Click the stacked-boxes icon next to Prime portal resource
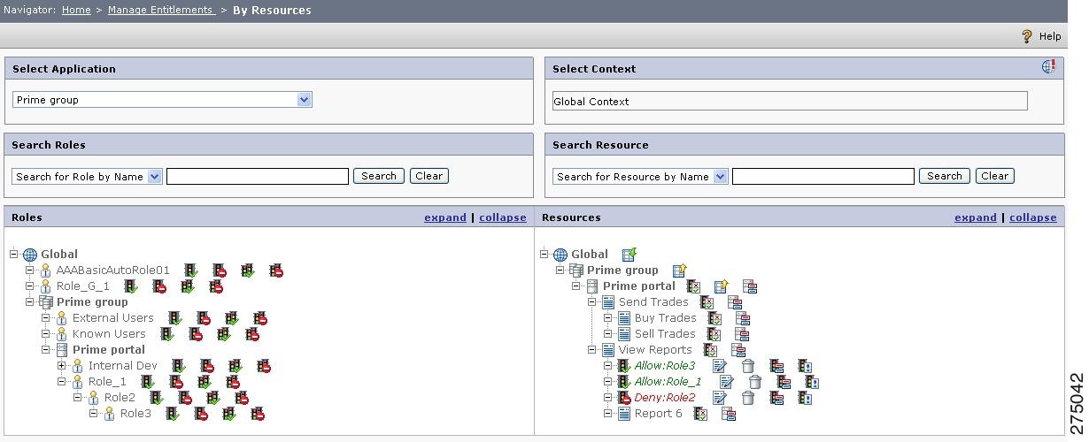 click(750, 286)
